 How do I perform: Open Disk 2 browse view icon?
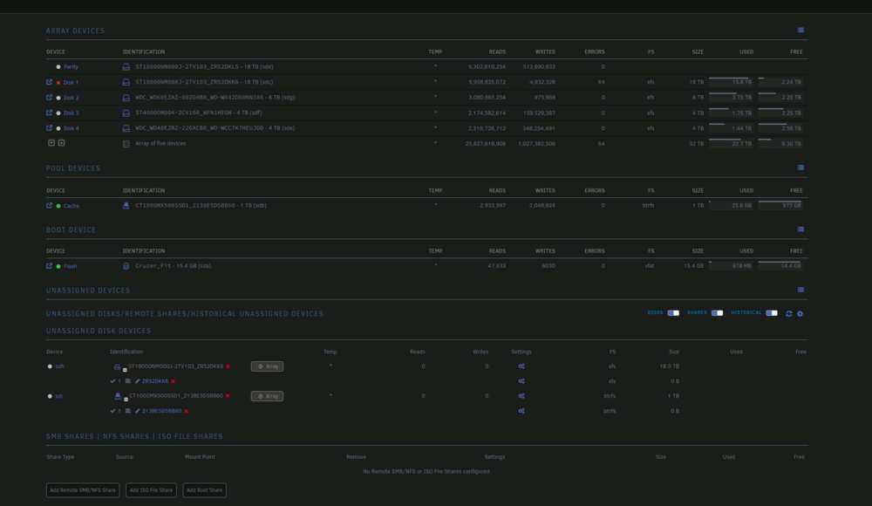(x=49, y=98)
